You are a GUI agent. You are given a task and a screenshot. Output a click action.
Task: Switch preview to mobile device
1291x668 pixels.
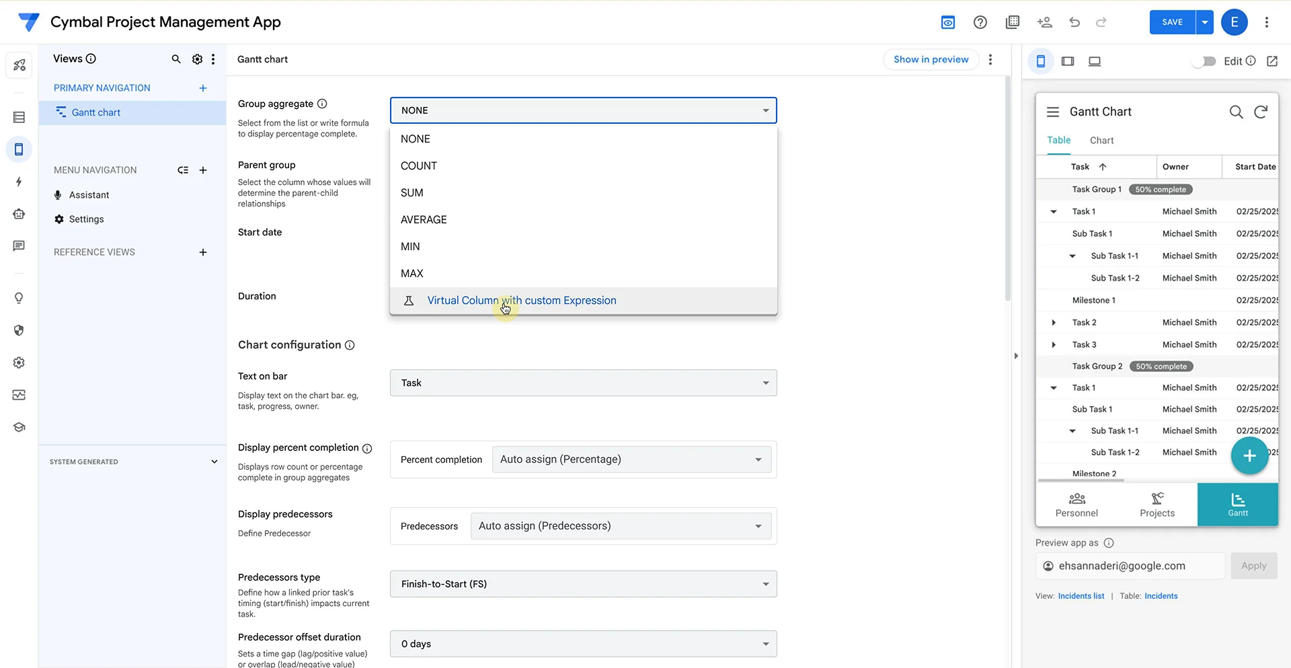(x=1041, y=61)
